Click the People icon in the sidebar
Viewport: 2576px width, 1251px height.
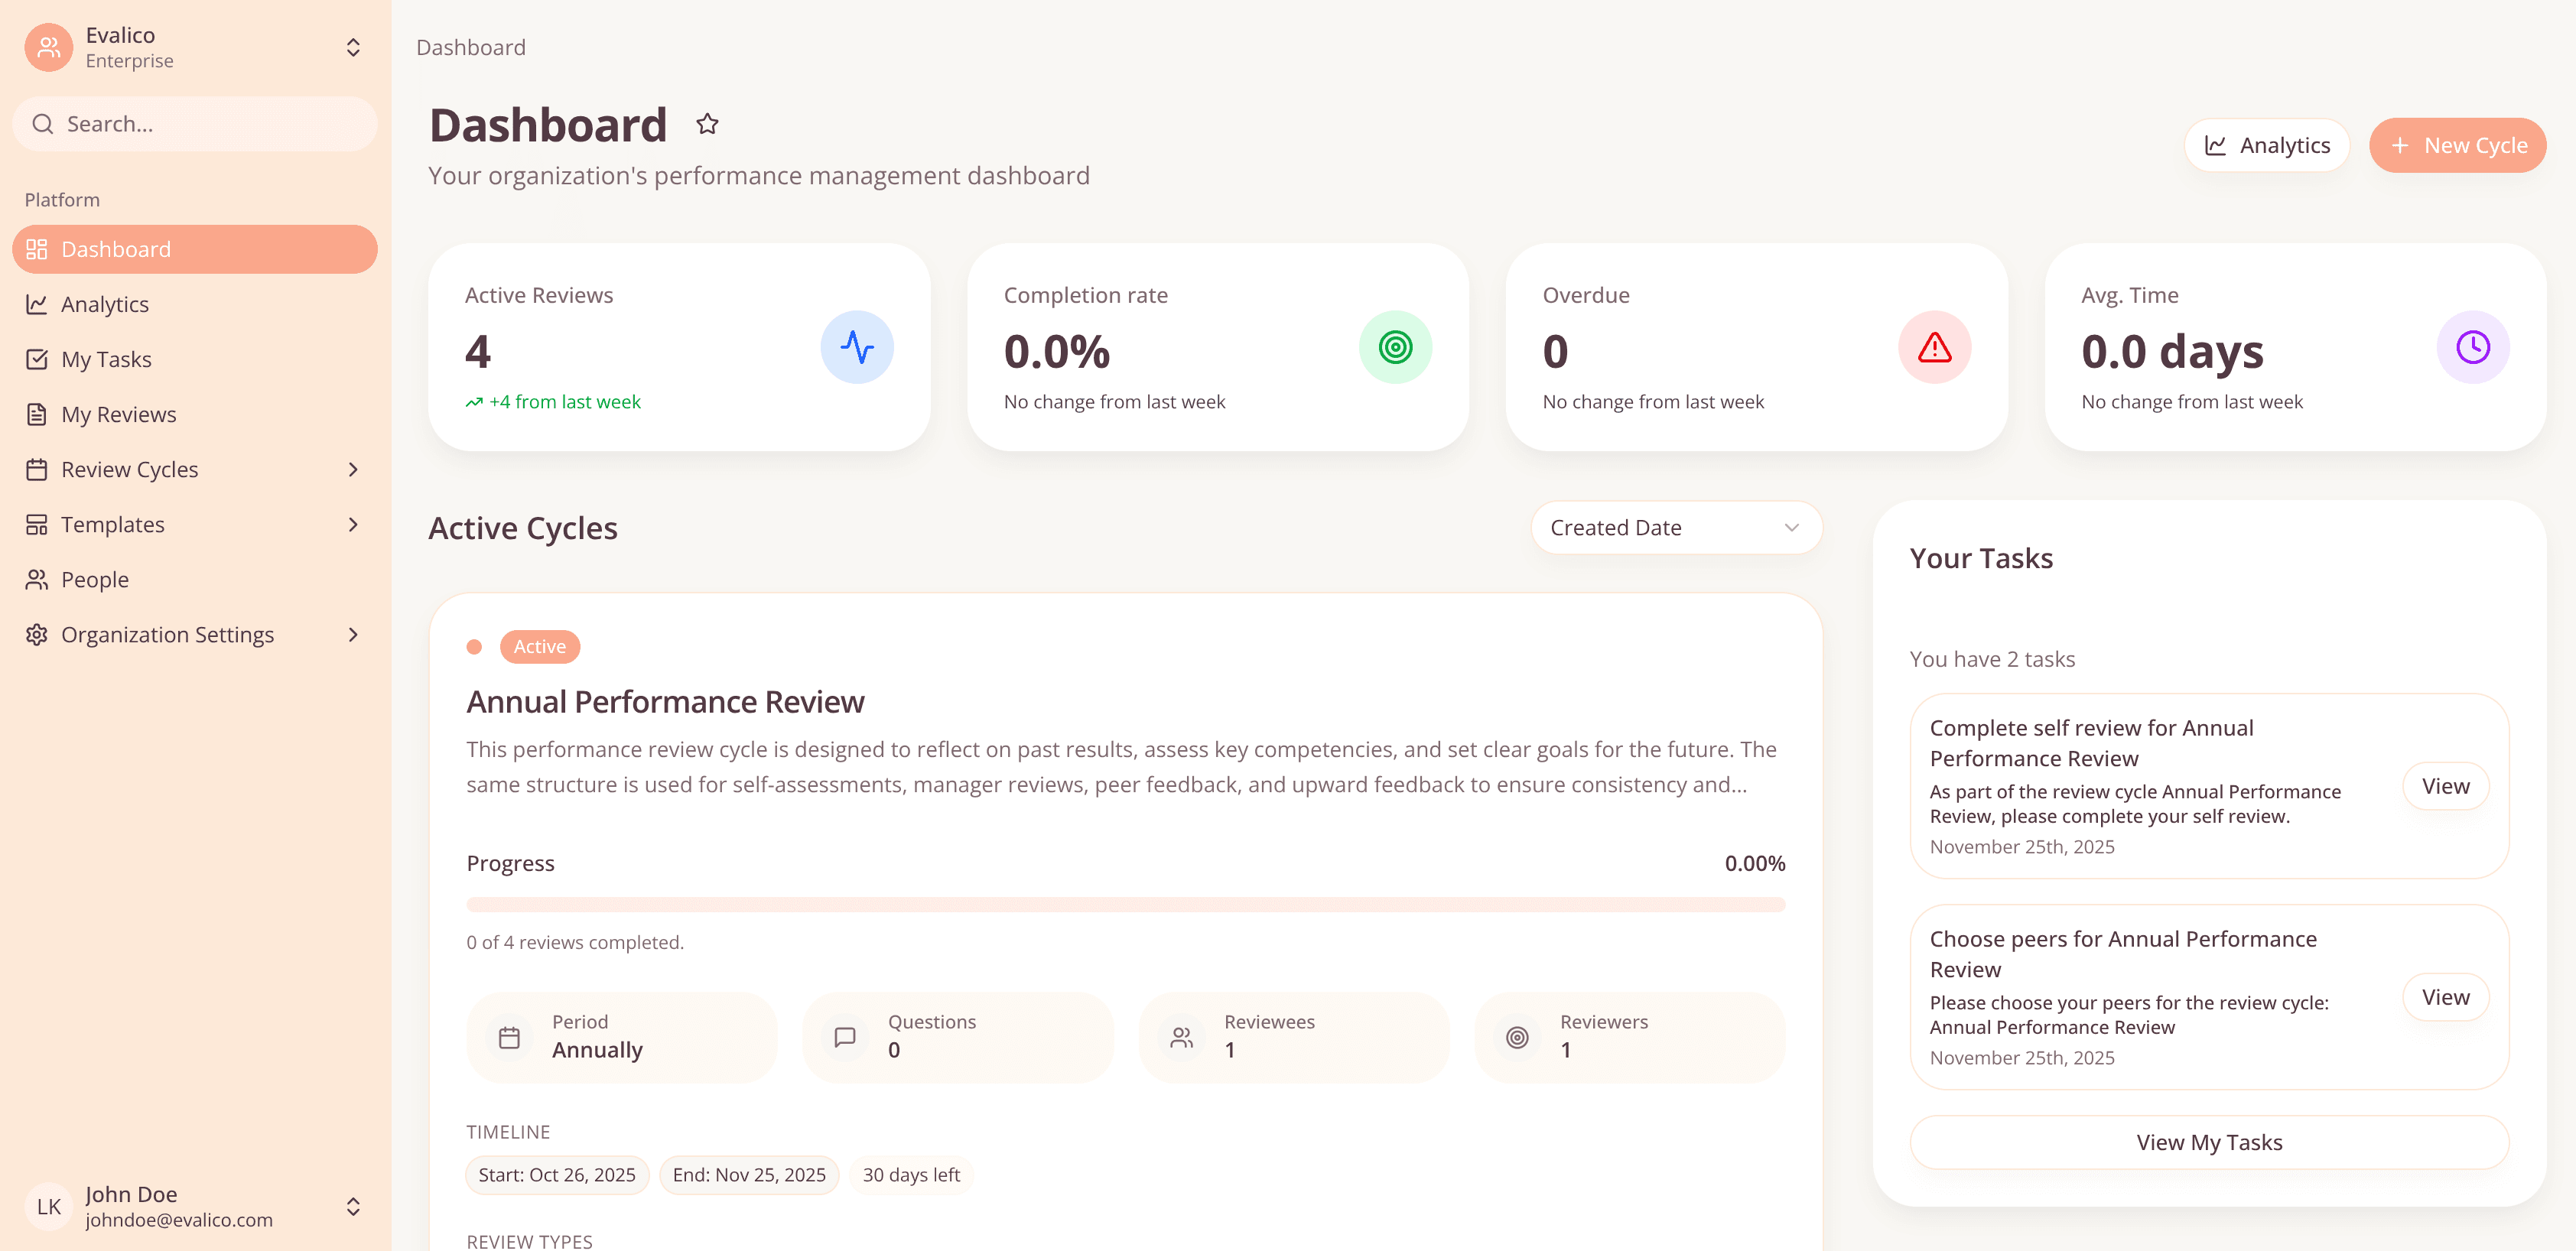[x=37, y=578]
